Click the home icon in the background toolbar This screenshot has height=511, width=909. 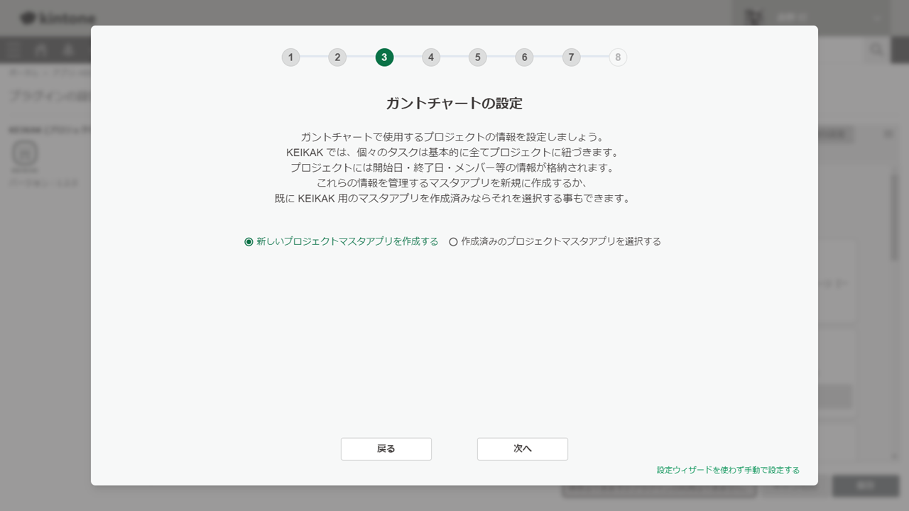coord(41,50)
